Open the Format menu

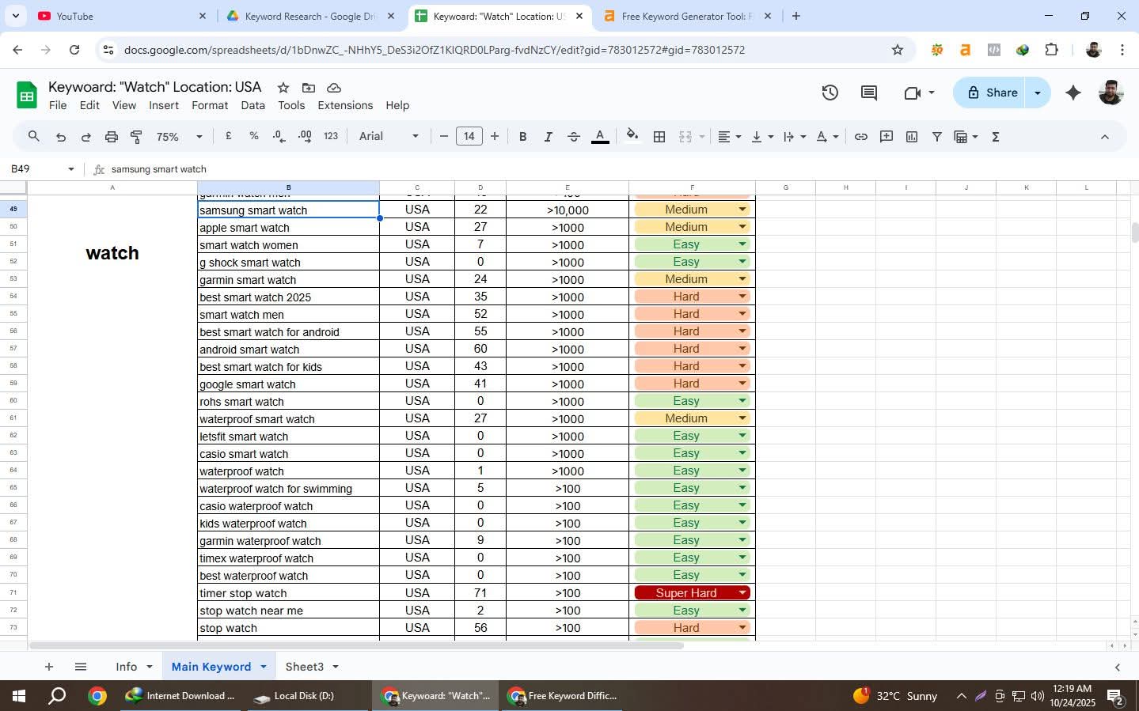click(210, 105)
